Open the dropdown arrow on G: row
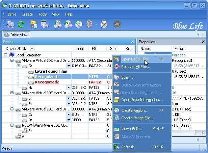Screen dimensions: 208x153 [x=69, y=66]
